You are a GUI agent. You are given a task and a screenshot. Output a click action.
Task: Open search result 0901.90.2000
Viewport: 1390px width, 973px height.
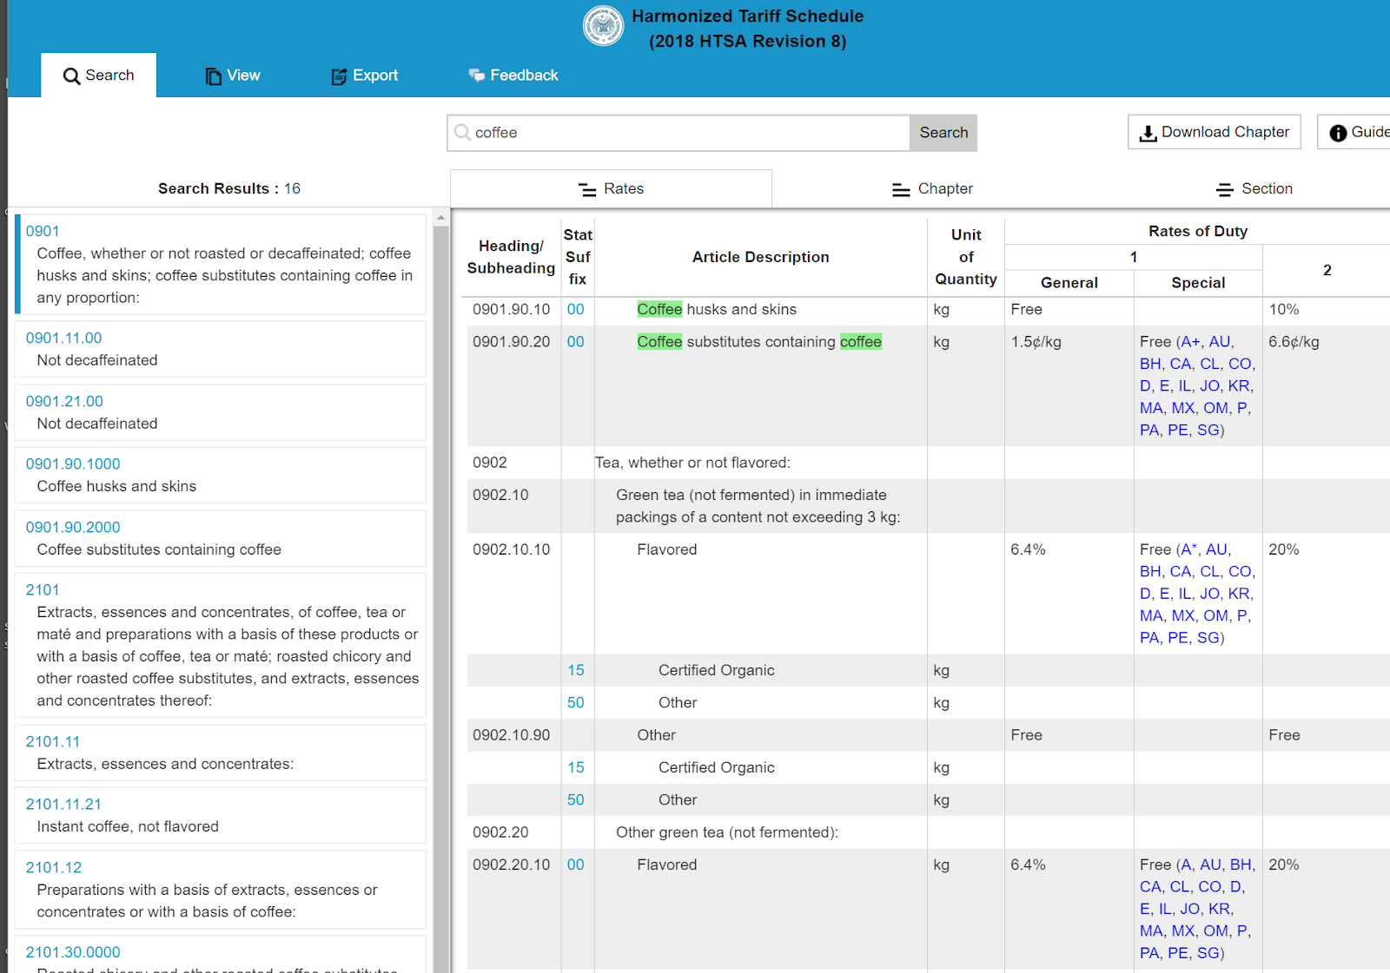coord(73,527)
